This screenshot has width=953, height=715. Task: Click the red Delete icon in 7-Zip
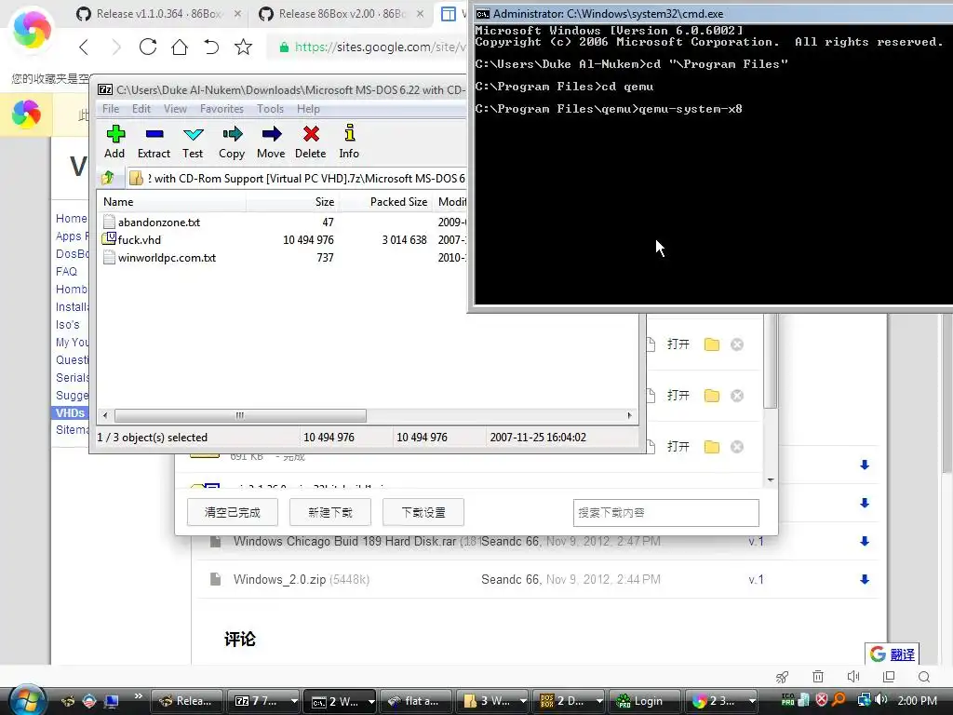[311, 142]
